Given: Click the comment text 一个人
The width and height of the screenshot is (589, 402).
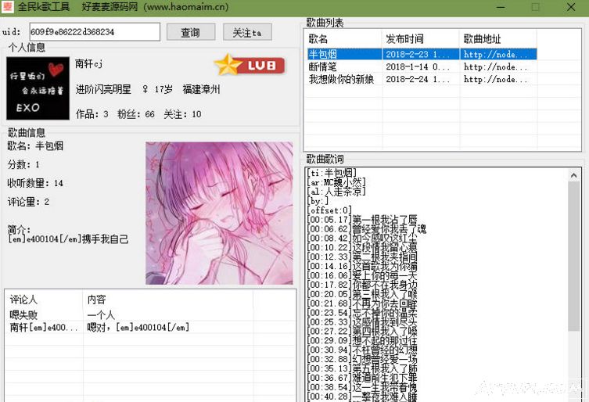Looking at the screenshot, I should (x=101, y=315).
